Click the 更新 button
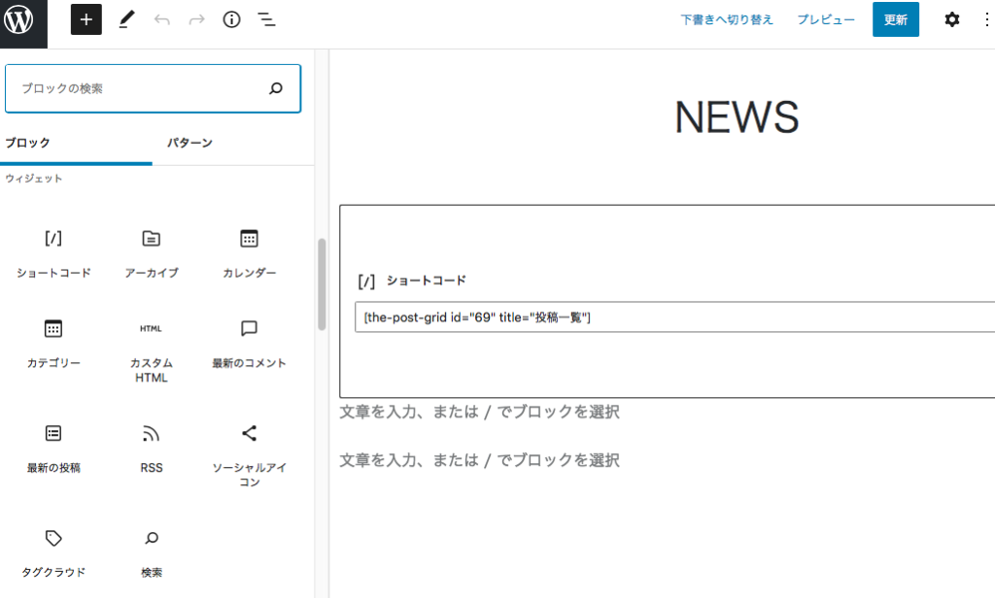This screenshot has width=995, height=598. click(895, 19)
